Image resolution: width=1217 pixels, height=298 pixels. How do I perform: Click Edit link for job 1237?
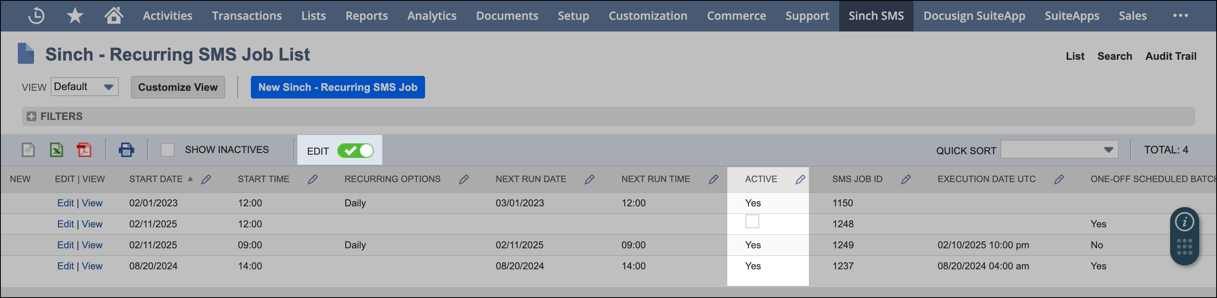pos(65,266)
